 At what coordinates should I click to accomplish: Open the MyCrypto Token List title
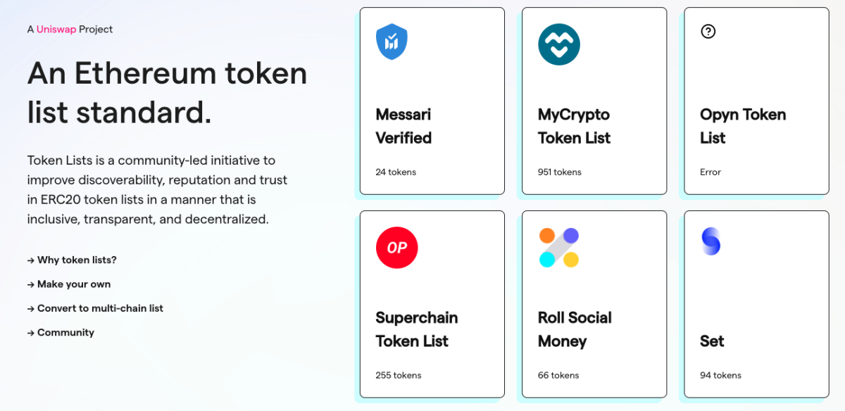tap(574, 126)
